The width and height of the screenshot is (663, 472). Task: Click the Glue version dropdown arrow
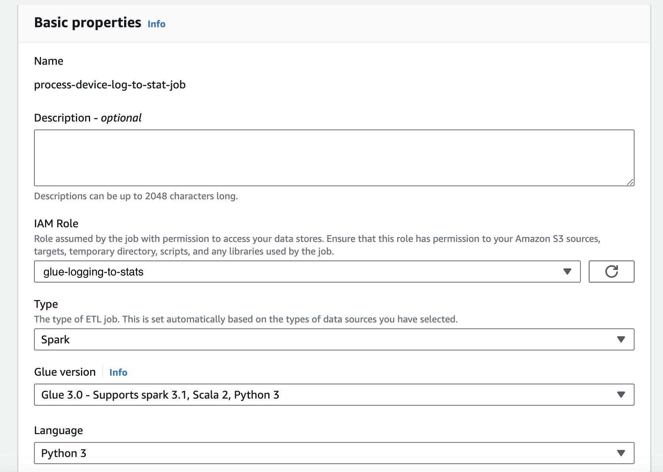(x=621, y=395)
